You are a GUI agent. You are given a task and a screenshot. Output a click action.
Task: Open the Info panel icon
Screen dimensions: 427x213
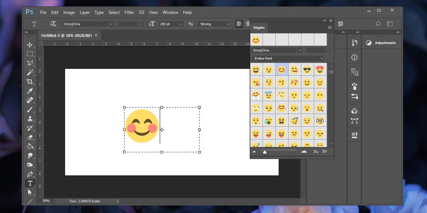click(x=354, y=57)
